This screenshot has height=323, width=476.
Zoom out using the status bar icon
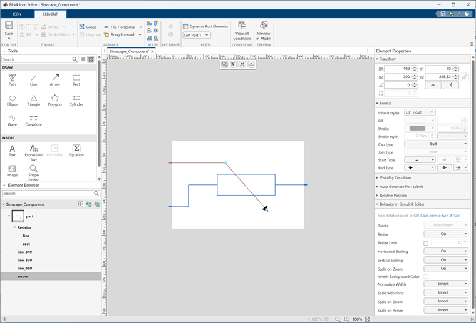click(338, 319)
